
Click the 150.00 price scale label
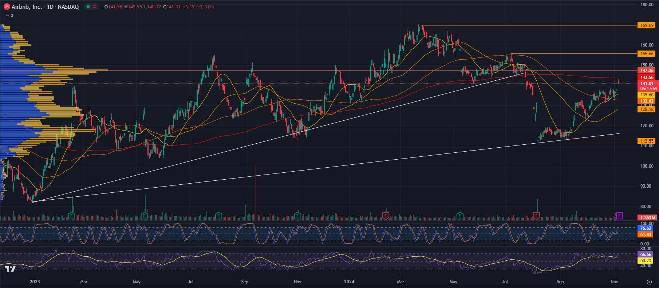(x=647, y=65)
